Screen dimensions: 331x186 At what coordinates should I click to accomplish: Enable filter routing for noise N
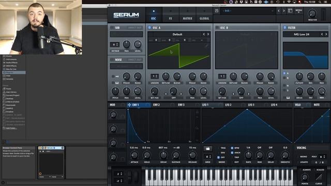(284, 85)
